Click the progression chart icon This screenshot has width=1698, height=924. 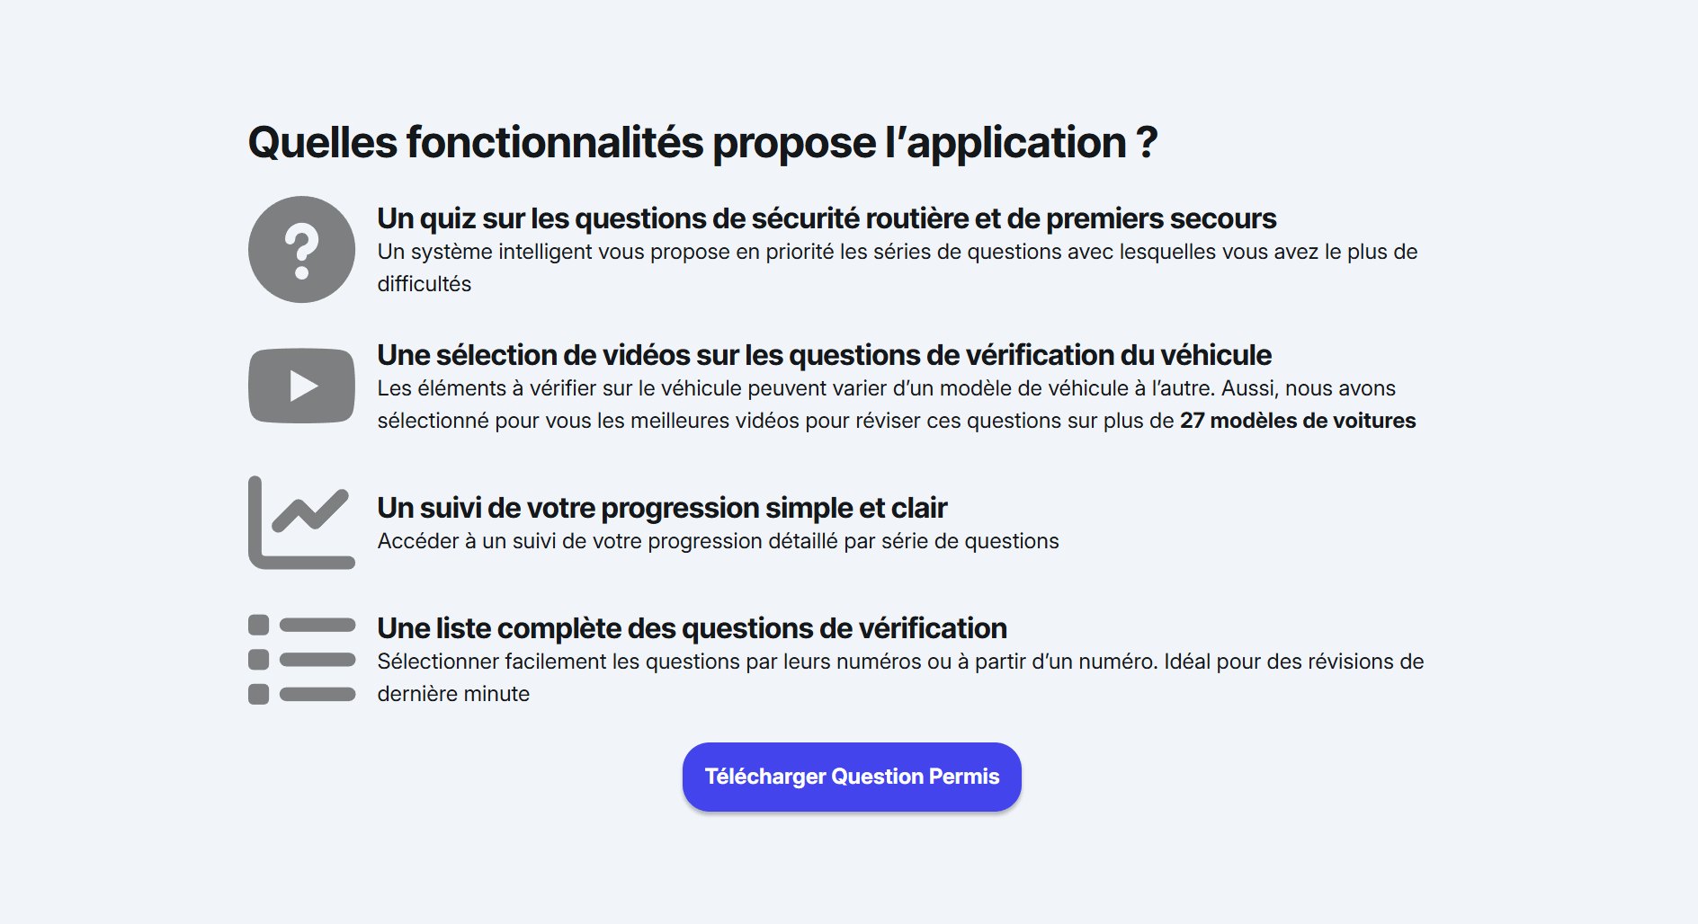pyautogui.click(x=301, y=522)
